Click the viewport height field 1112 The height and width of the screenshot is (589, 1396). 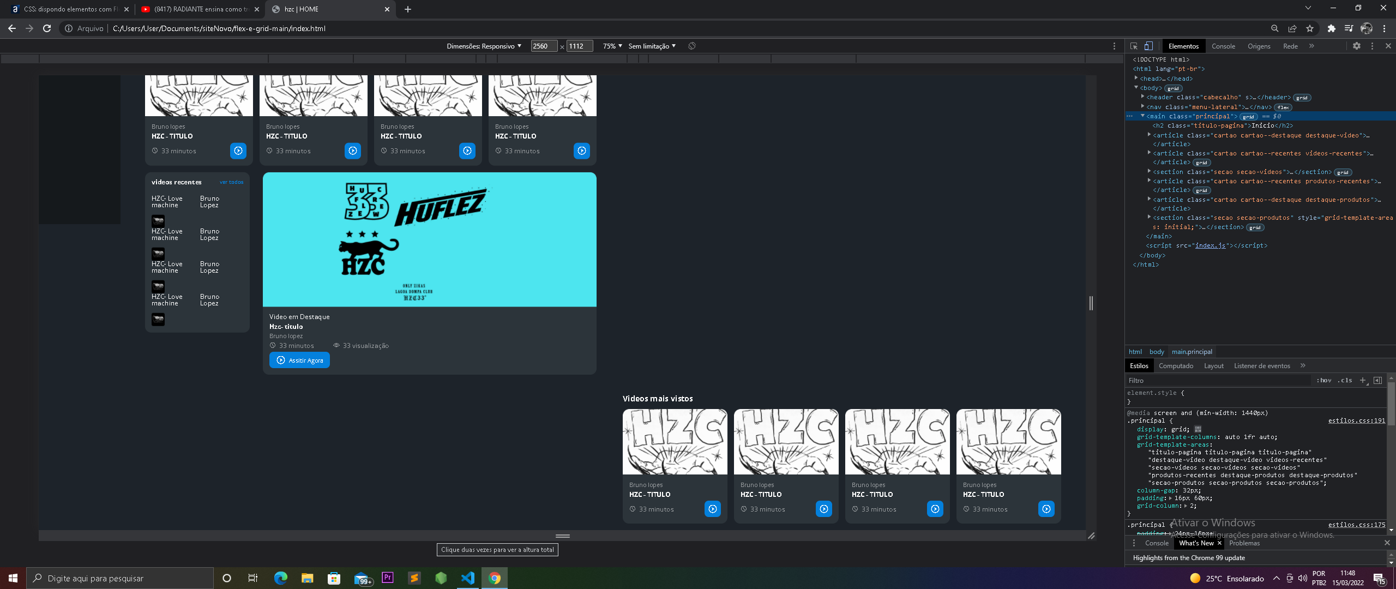579,46
